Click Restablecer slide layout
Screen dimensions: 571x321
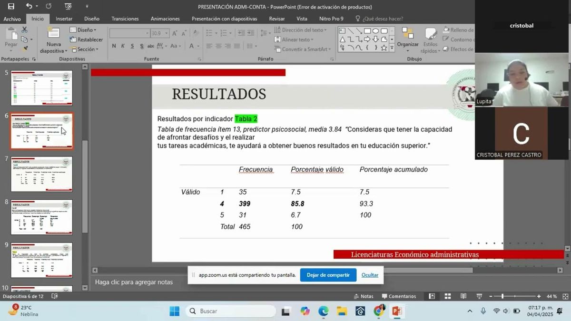click(x=87, y=39)
